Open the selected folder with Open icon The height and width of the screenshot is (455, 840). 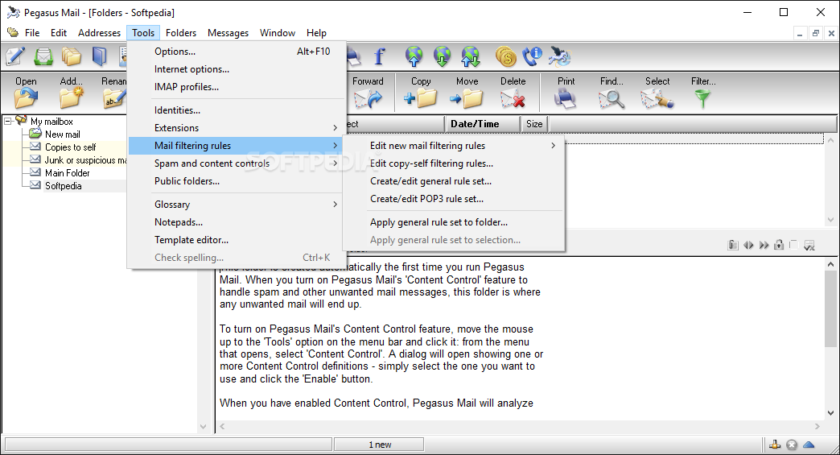(x=26, y=93)
